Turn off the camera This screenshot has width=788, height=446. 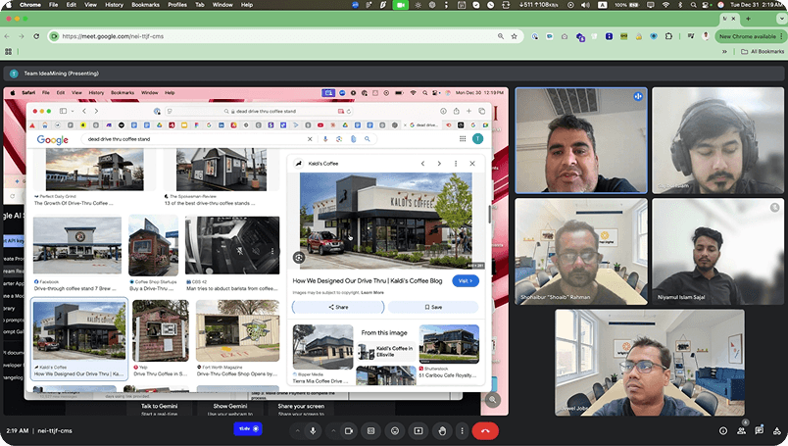(349, 430)
